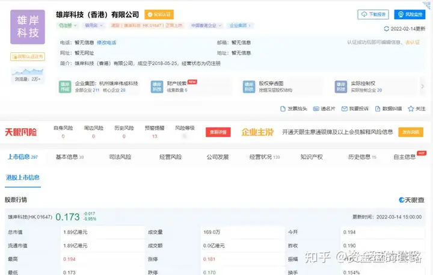Click the 实名认证 badge
Screen dimensions: 433x275
coord(159,14)
